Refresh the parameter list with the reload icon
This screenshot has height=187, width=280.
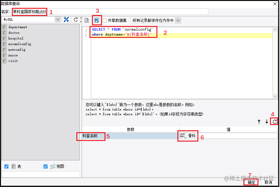click(274, 122)
